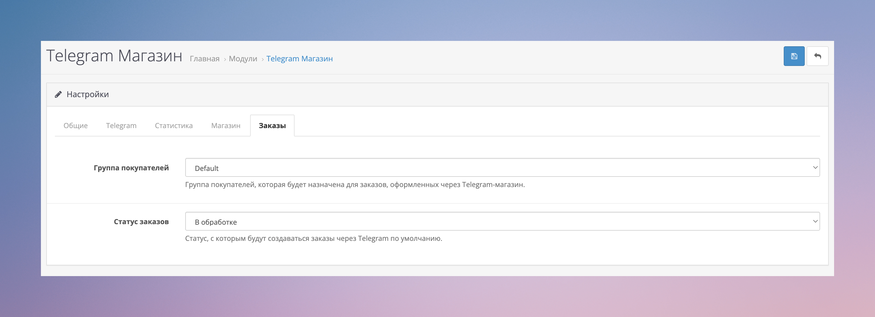Screen dimensions: 875x317
Task: Select the Магазин tab
Action: point(226,126)
